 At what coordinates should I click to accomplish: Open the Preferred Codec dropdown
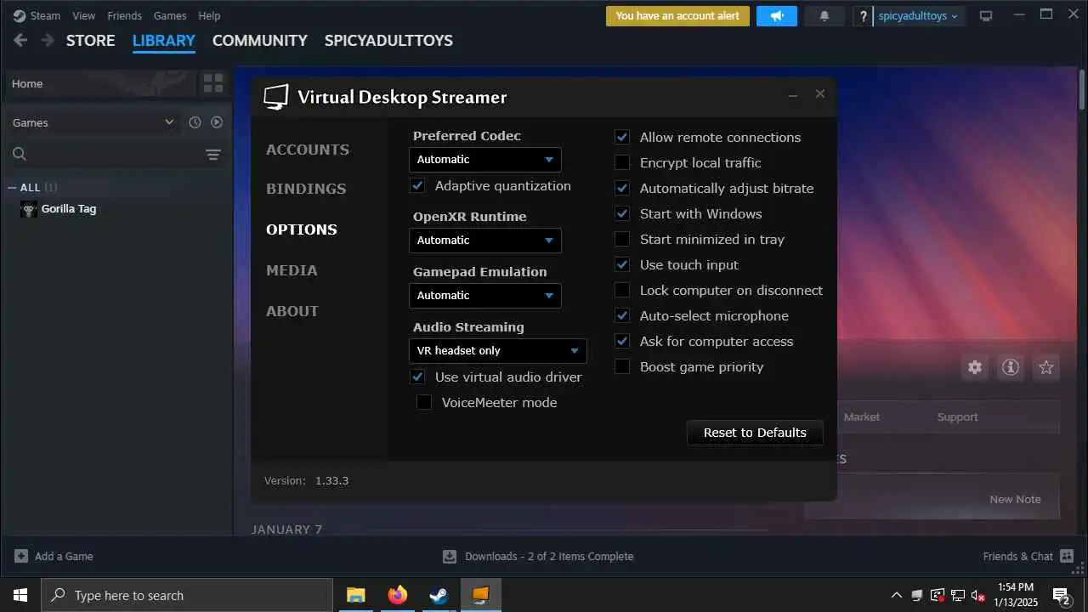(x=484, y=159)
